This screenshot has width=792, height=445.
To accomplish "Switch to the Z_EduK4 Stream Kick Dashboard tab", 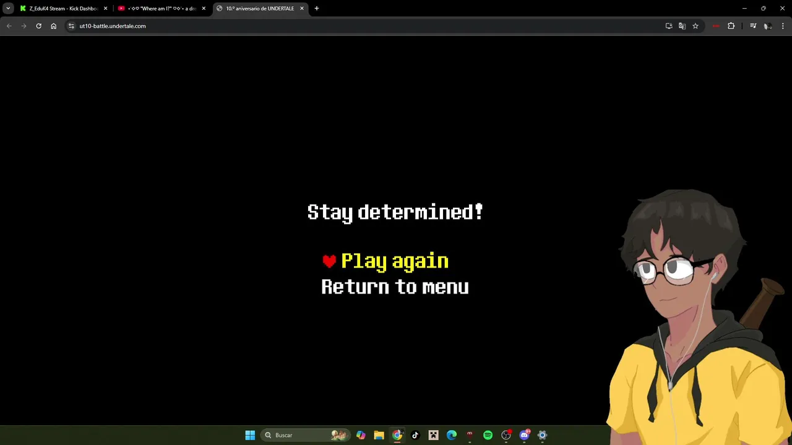I will tap(64, 9).
